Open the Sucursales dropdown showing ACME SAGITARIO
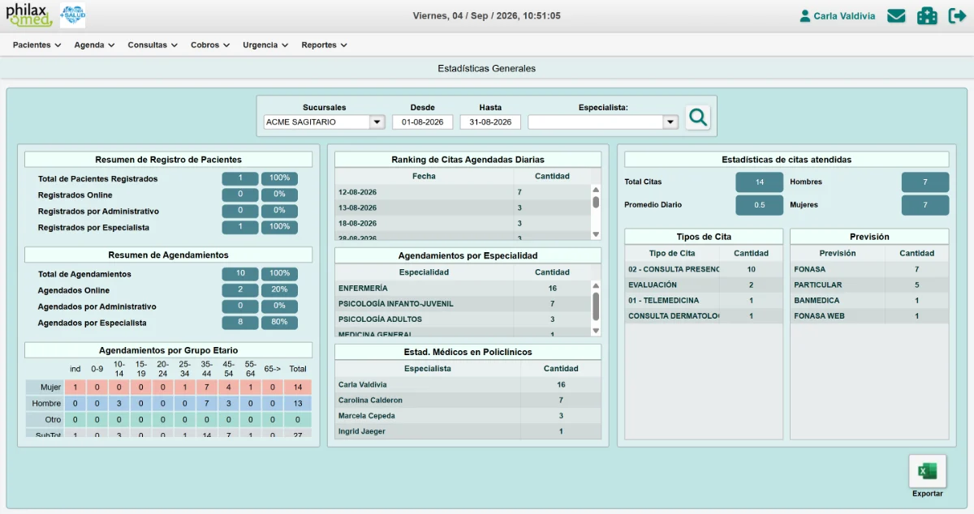Screen dimensions: 974x514 point(325,122)
